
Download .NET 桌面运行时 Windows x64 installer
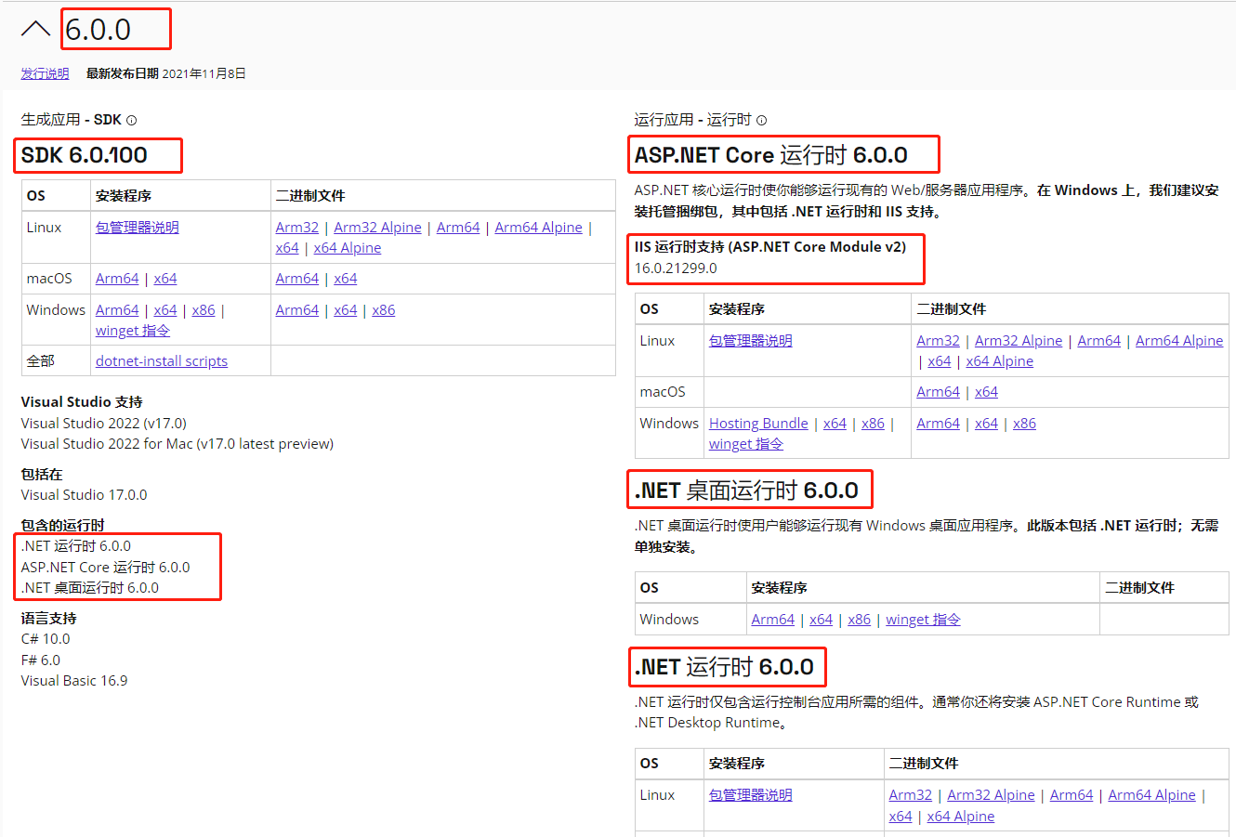click(822, 620)
